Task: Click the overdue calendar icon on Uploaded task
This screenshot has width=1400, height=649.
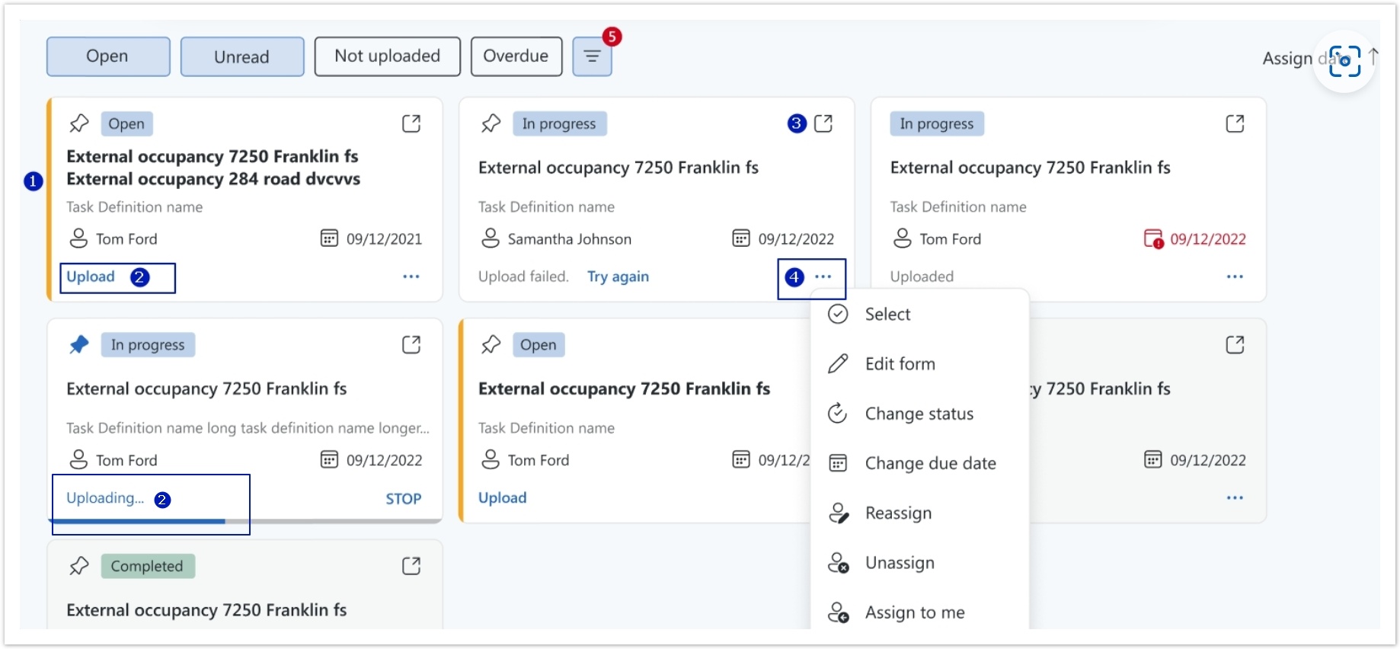Action: 1153,239
